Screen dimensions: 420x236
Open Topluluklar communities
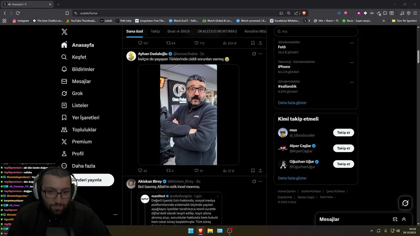(x=79, y=130)
